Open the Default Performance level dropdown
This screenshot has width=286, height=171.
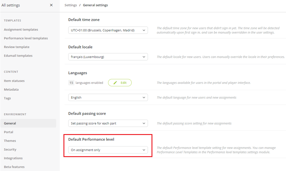(108, 150)
